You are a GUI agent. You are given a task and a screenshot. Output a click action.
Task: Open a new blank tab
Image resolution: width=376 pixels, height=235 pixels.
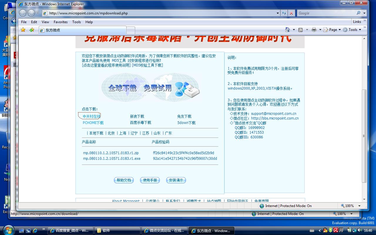131,30
